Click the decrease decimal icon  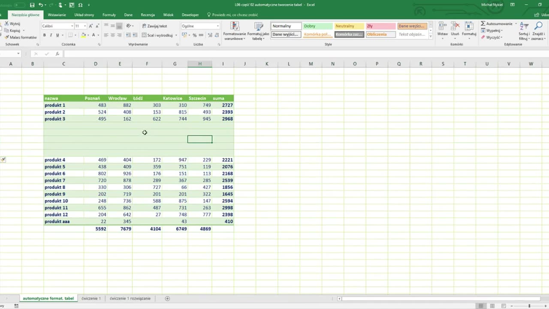tap(216, 35)
